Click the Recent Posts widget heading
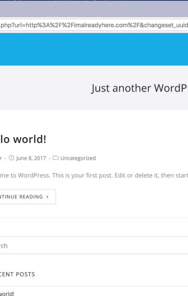The height and width of the screenshot is (296, 188). click(17, 274)
